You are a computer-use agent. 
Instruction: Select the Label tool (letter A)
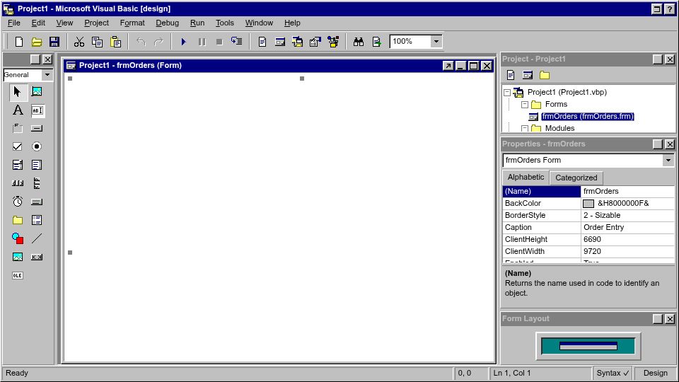[x=17, y=110]
